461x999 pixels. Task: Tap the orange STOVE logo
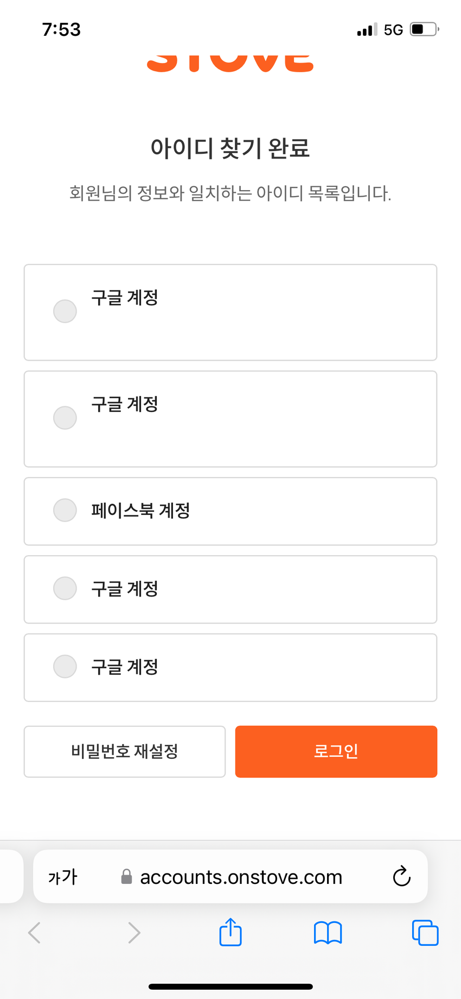coord(230,62)
